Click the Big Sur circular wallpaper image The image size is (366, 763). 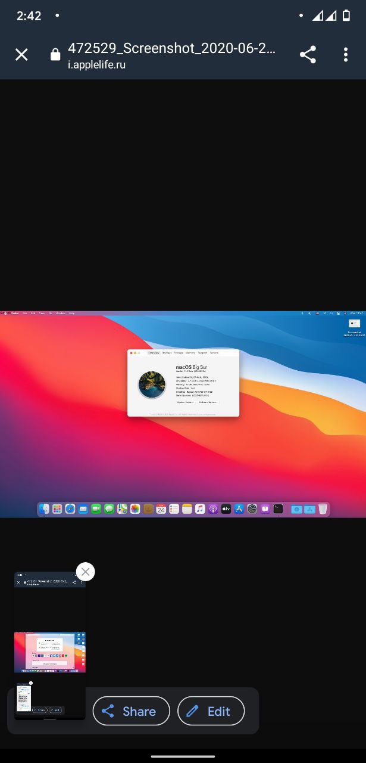[x=152, y=384]
